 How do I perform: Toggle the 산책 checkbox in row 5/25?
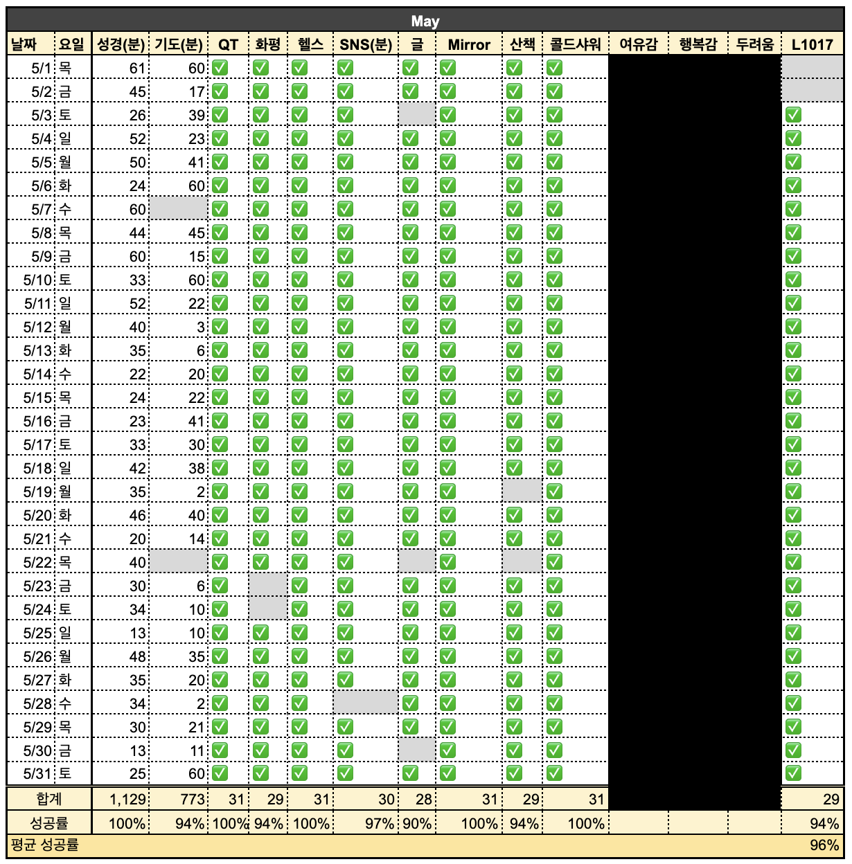(514, 633)
